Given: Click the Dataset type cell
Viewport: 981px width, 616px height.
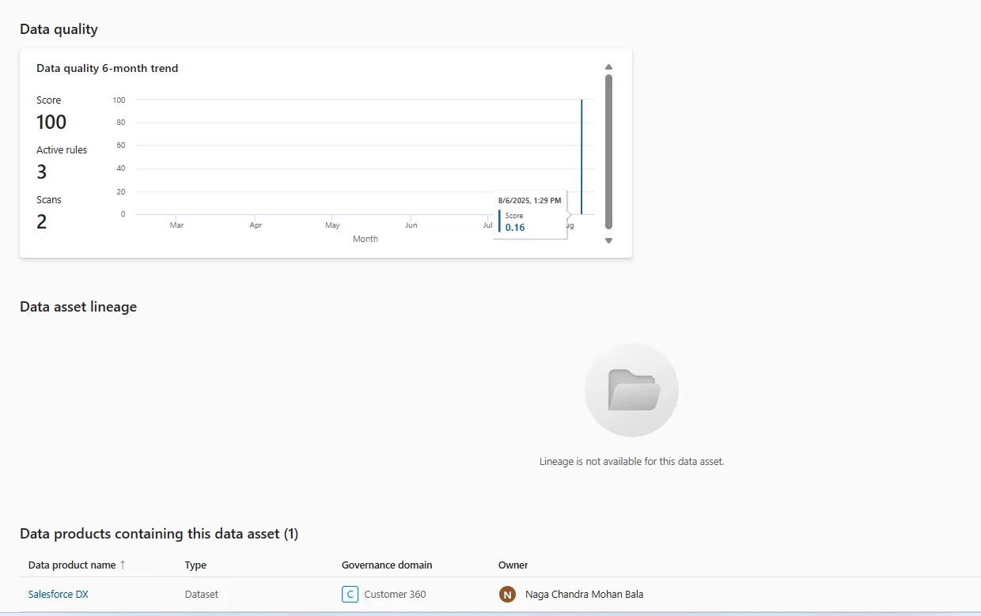Looking at the screenshot, I should point(202,594).
